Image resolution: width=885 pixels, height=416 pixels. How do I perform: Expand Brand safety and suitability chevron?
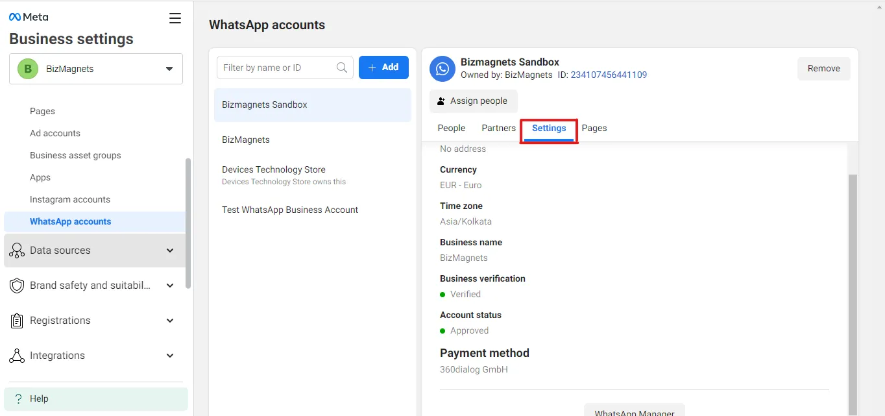[x=170, y=286]
